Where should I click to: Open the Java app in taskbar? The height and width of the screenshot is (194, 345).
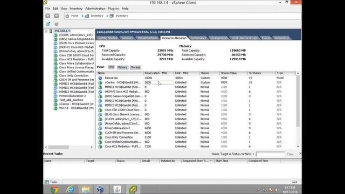coord(117,189)
